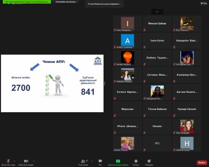Open the view settings dropdown at top
The image size is (209, 167).
click(66, 2)
